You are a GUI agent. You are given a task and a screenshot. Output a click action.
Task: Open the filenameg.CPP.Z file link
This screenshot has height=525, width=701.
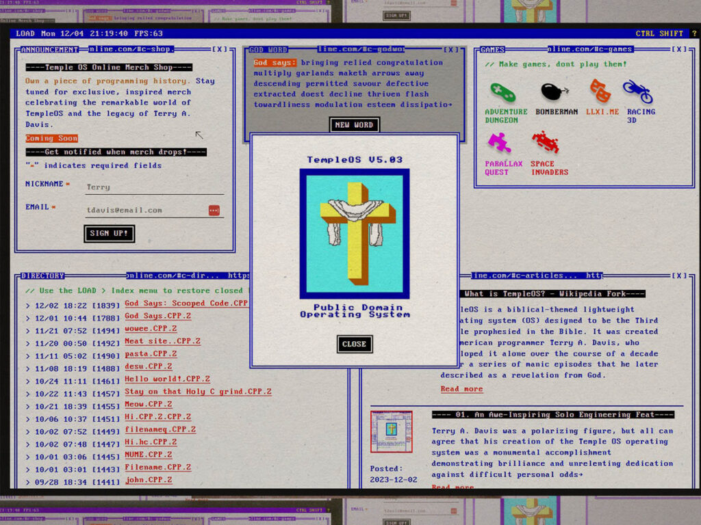click(160, 429)
